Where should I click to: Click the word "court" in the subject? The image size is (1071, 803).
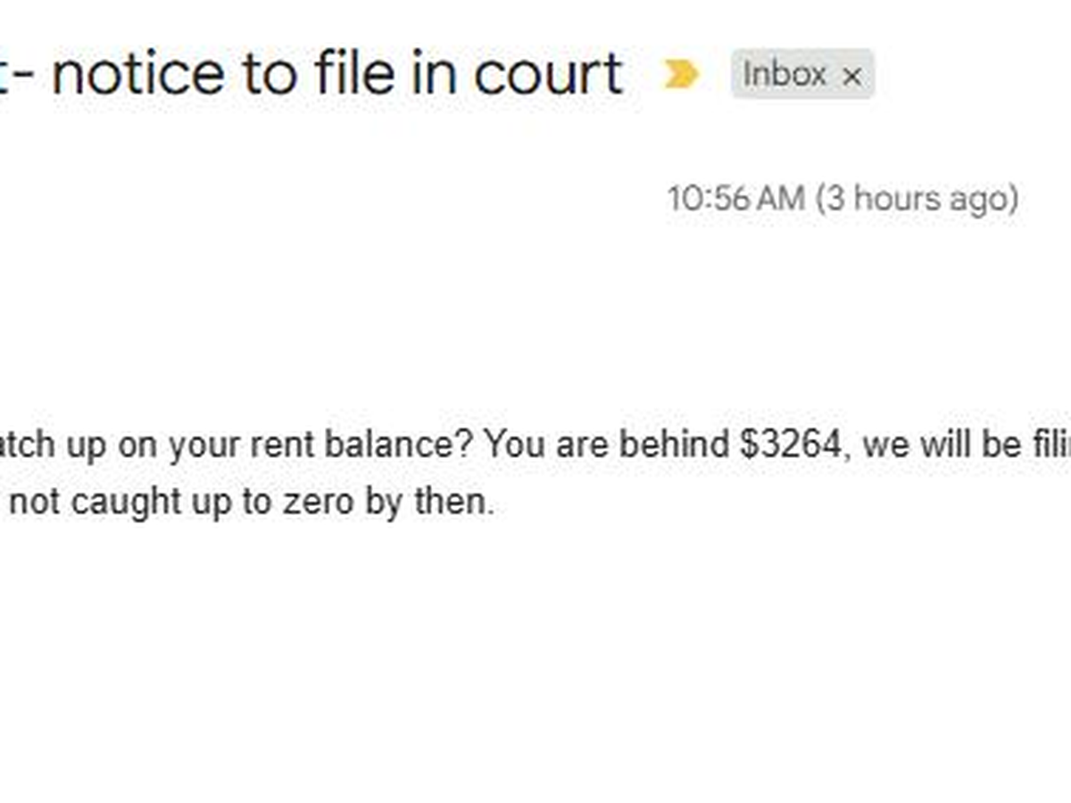tap(547, 73)
